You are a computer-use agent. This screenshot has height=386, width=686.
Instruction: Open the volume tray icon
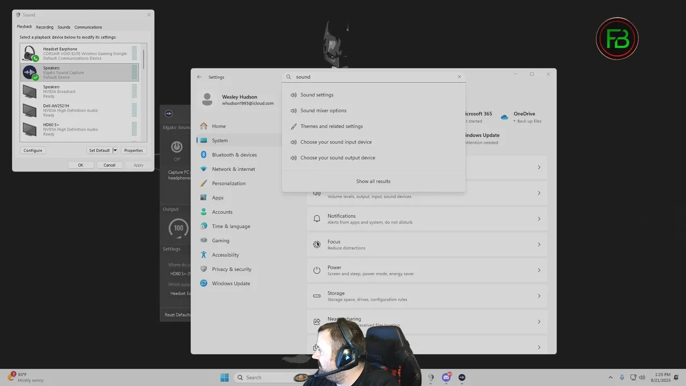tap(642, 377)
